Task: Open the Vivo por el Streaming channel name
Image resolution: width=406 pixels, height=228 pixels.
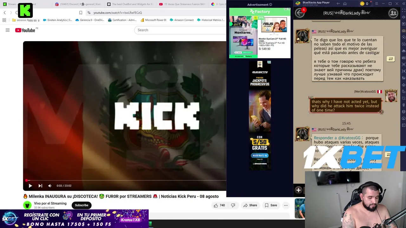Action: [x=50, y=203]
